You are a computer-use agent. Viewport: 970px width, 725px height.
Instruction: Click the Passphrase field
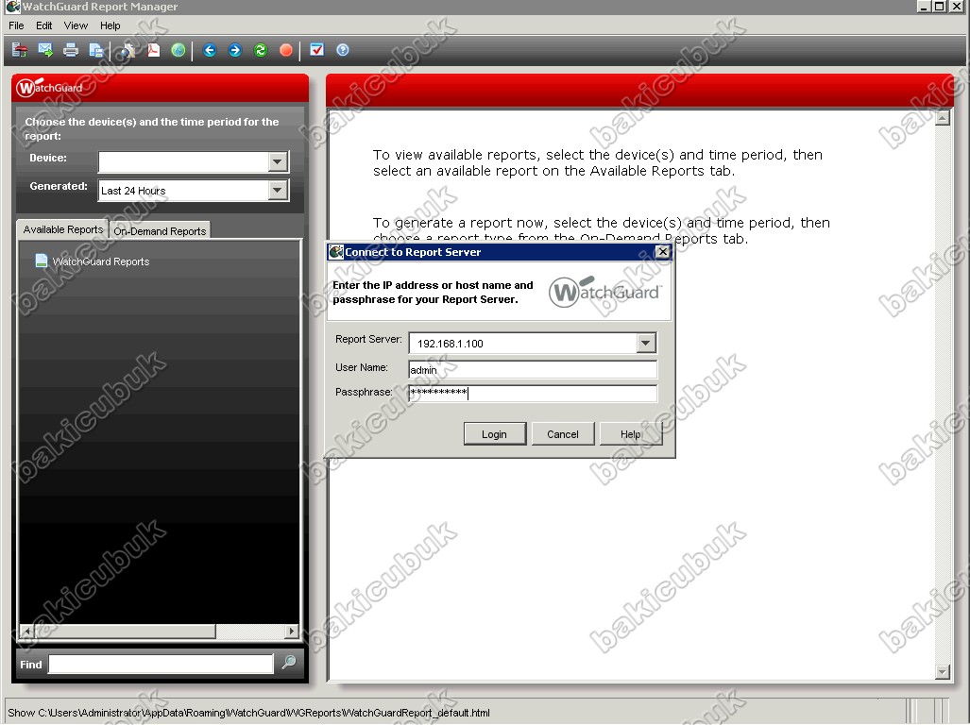(533, 393)
